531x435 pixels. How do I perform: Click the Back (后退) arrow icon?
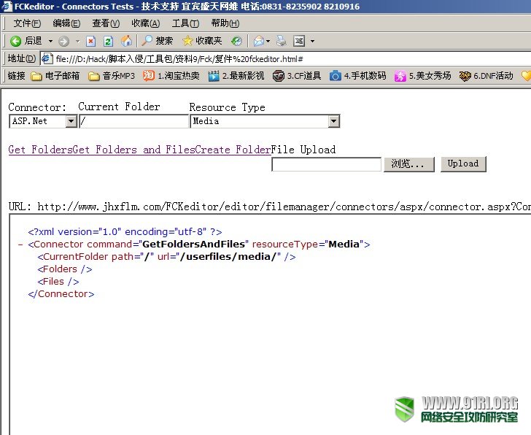point(15,41)
